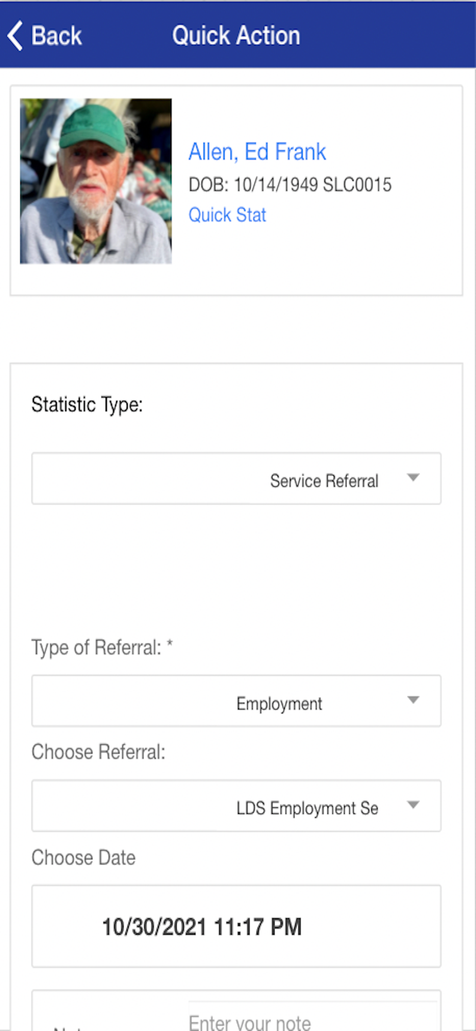Open Ed Frank Allen's profile photo
The image size is (476, 1031).
96,181
